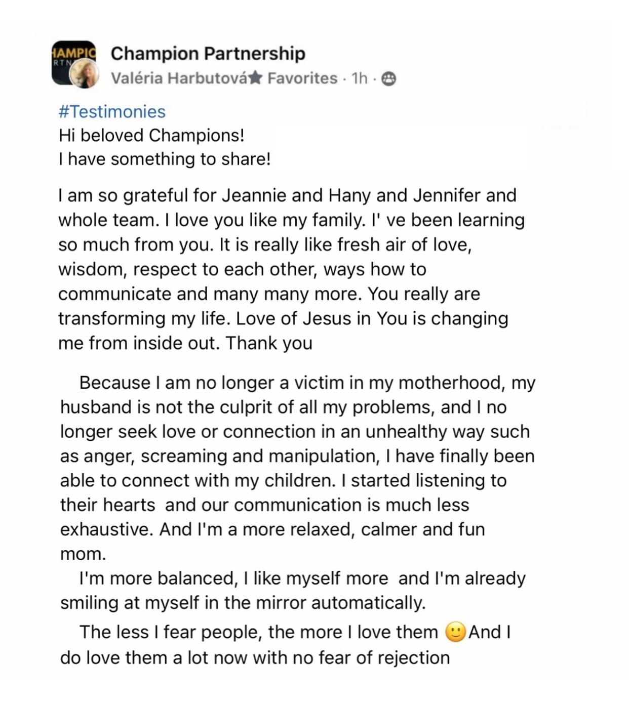Click the Favorites label next to the star
The width and height of the screenshot is (629, 706).
302,78
